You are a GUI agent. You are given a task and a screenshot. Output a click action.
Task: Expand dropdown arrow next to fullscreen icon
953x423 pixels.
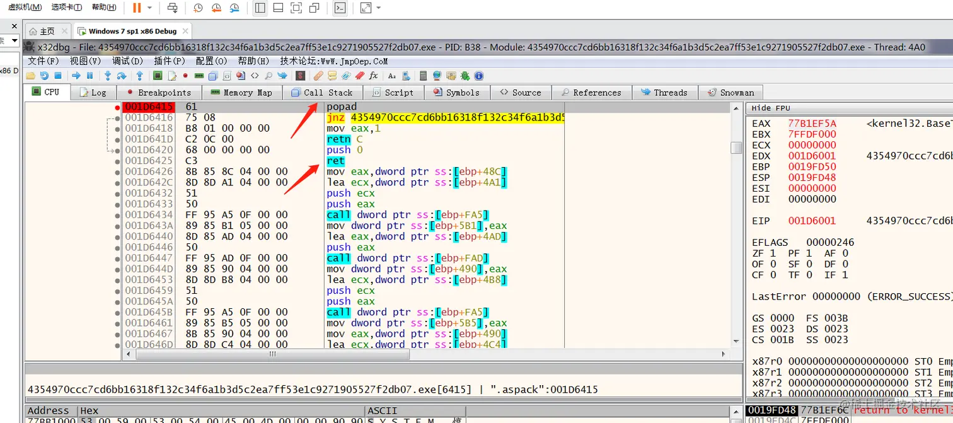pos(378,8)
